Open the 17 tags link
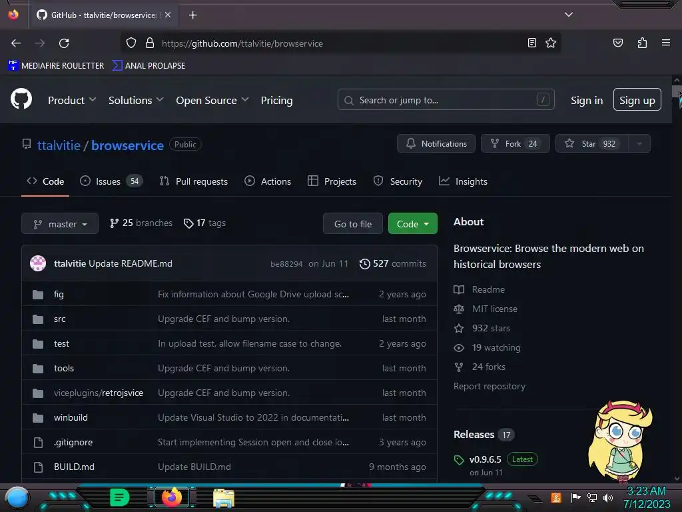This screenshot has height=512, width=682. click(204, 223)
